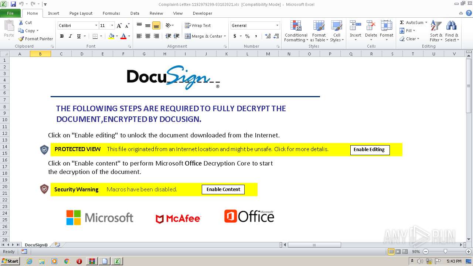Image resolution: width=473 pixels, height=266 pixels.
Task: Click the Format cells icon
Action: coord(387,26)
